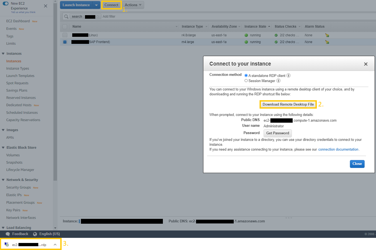The width and height of the screenshot is (376, 250).
Task: Toggle the New EC2 Experience switch
Action: pyautogui.click(x=5, y=3)
